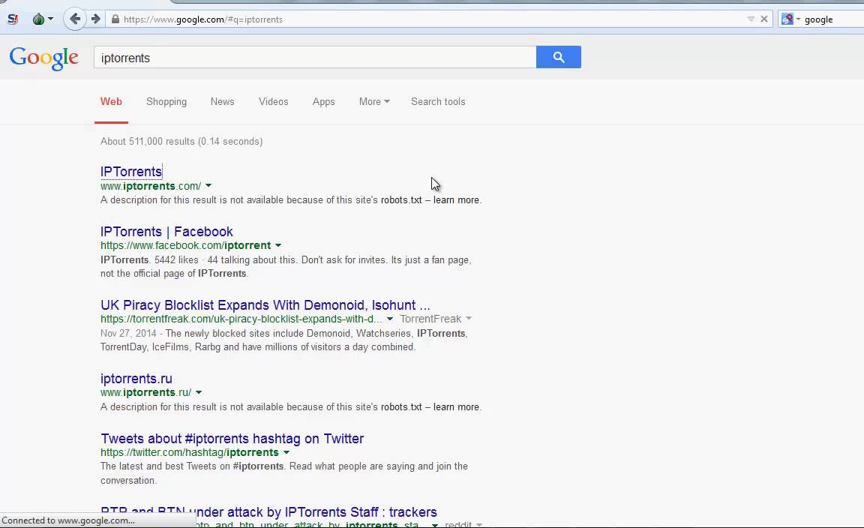Screen dimensions: 864x528
Task: Open the green onion icon menu
Action: tap(43, 19)
